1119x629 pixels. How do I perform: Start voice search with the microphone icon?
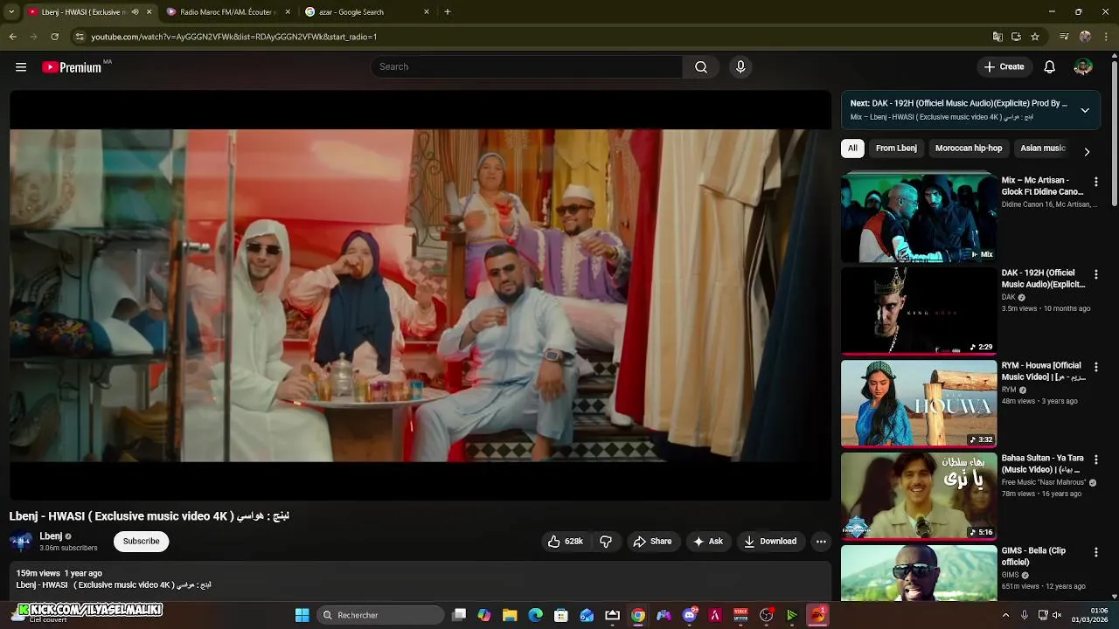[740, 67]
